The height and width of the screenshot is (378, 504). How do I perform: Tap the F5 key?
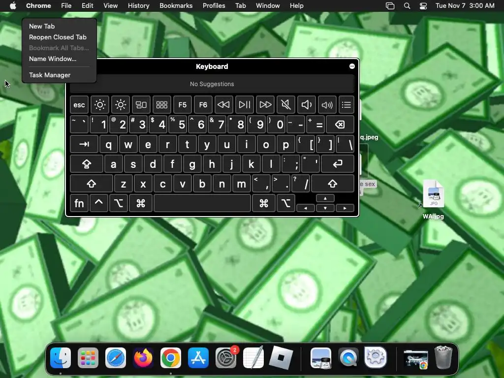(x=182, y=105)
